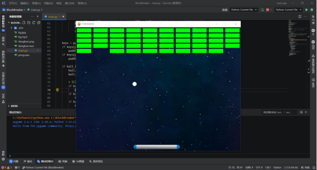The height and width of the screenshot is (170, 317).
Task: Start debugging with the green bug icon
Action: [x=312, y=10]
